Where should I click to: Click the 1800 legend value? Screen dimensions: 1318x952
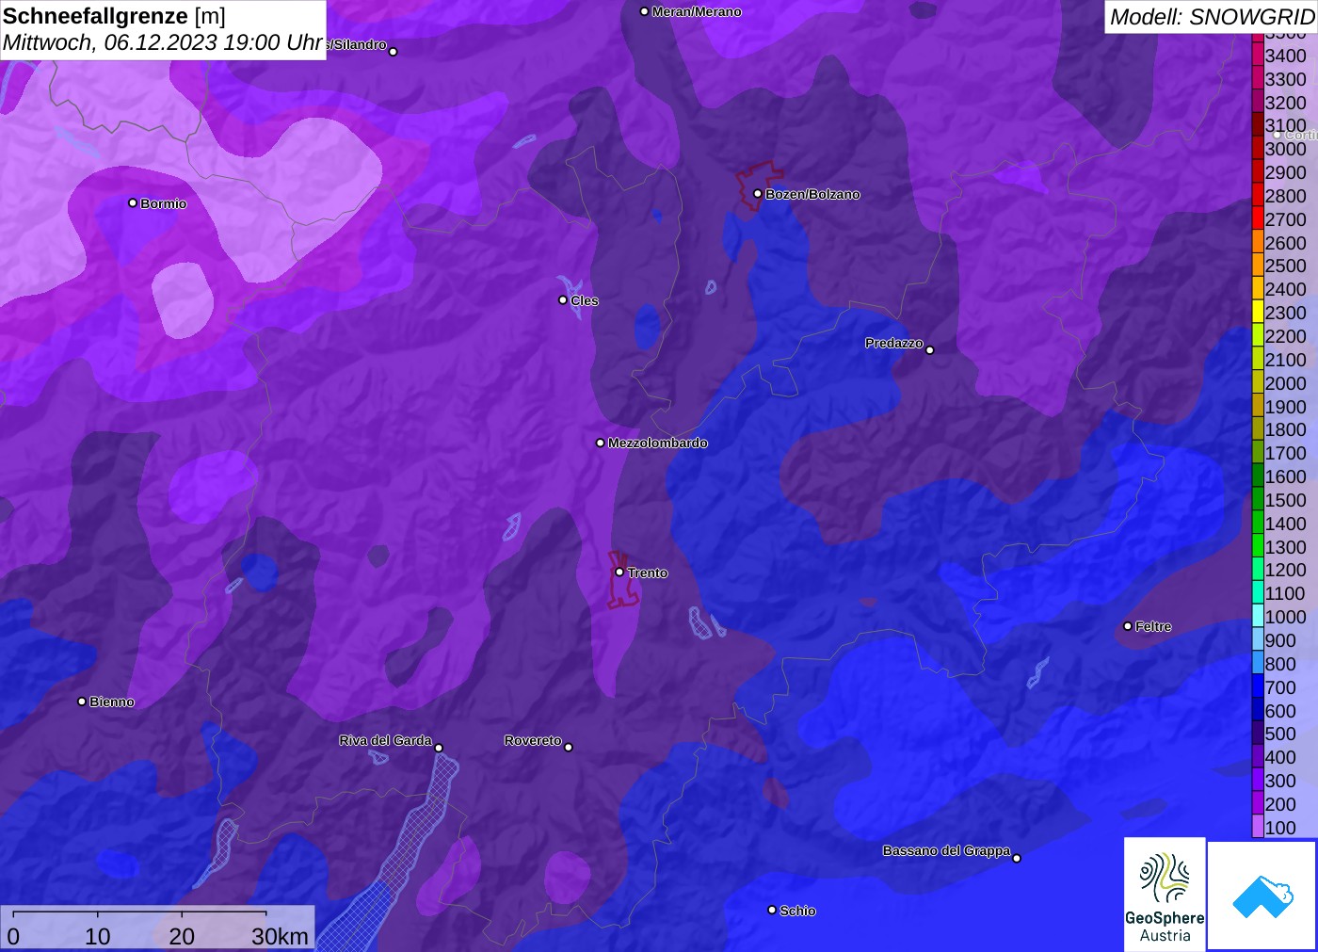(x=1286, y=429)
